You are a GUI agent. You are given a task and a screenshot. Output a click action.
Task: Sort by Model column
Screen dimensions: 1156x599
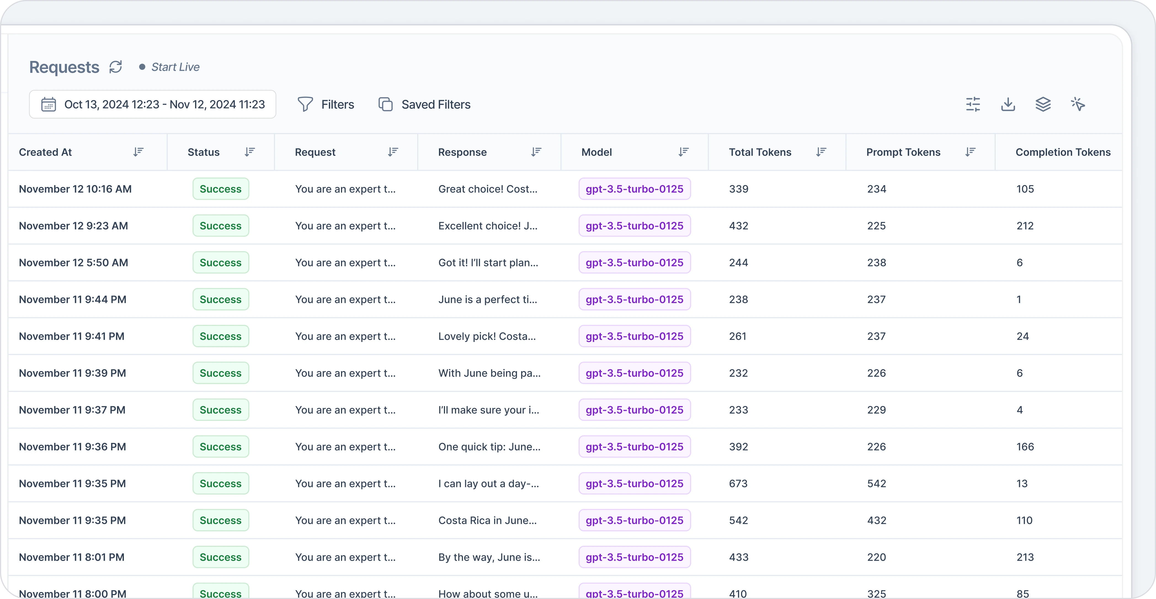point(683,152)
